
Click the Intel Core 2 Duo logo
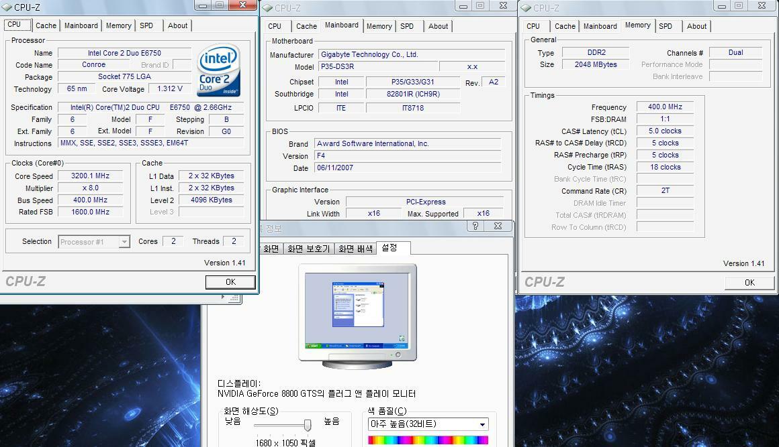coord(219,70)
